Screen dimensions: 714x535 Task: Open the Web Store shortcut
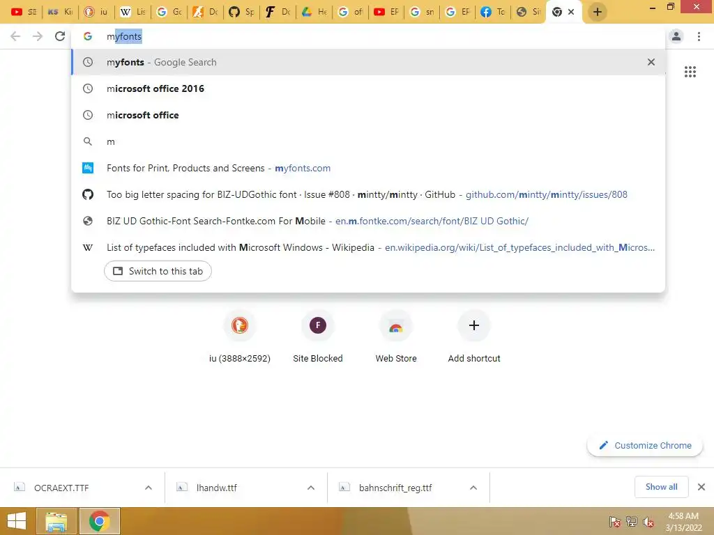tap(396, 338)
